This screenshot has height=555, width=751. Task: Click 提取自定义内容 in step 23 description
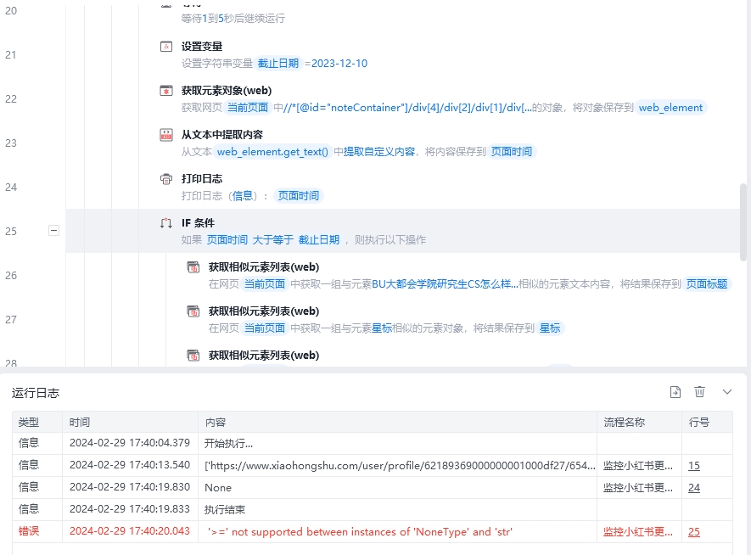[378, 152]
